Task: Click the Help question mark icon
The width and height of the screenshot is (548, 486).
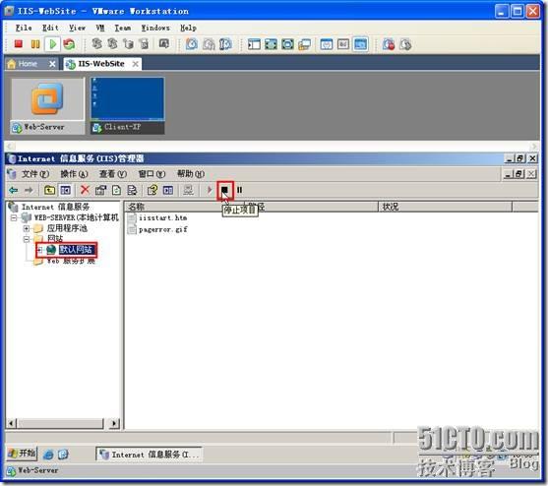Action: pos(152,190)
